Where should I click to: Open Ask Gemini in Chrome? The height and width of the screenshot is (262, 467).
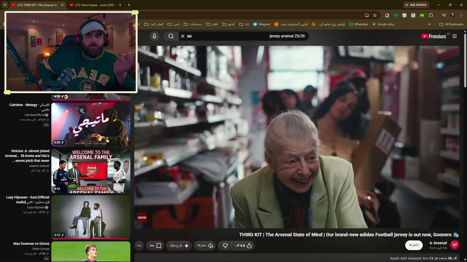pos(415,5)
